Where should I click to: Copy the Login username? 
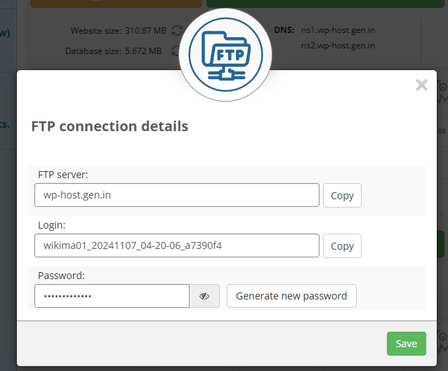point(342,245)
